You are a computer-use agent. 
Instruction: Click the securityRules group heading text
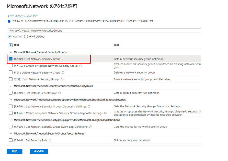[49, 133]
